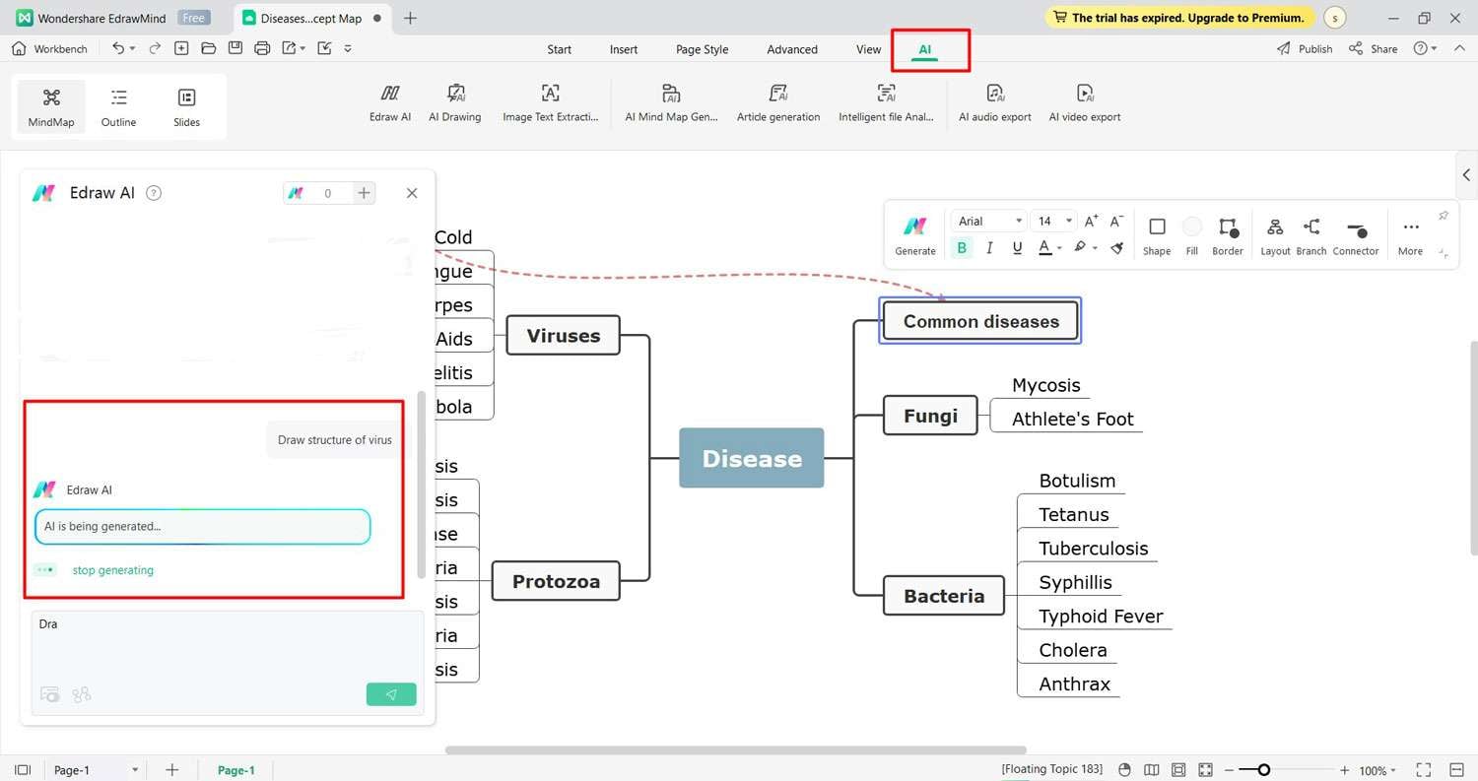The height and width of the screenshot is (781, 1478).
Task: Toggle Italic formatting
Action: [x=989, y=248]
